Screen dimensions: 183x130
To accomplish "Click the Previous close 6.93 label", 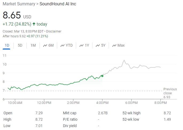I will (170, 93).
